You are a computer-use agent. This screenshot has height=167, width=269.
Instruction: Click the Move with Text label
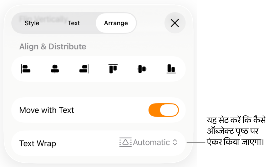point(47,110)
